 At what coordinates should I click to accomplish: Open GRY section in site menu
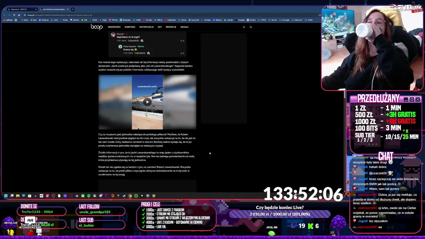pyautogui.click(x=160, y=27)
